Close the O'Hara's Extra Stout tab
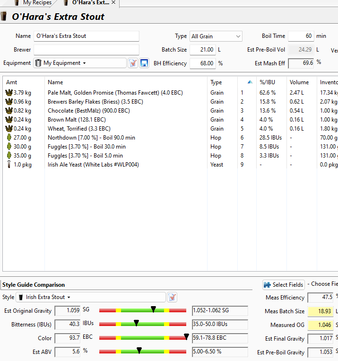The width and height of the screenshot is (338, 361). [x=113, y=3]
